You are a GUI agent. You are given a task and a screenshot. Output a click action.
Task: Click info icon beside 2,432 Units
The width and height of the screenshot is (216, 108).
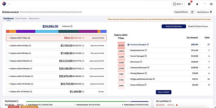[71, 26]
